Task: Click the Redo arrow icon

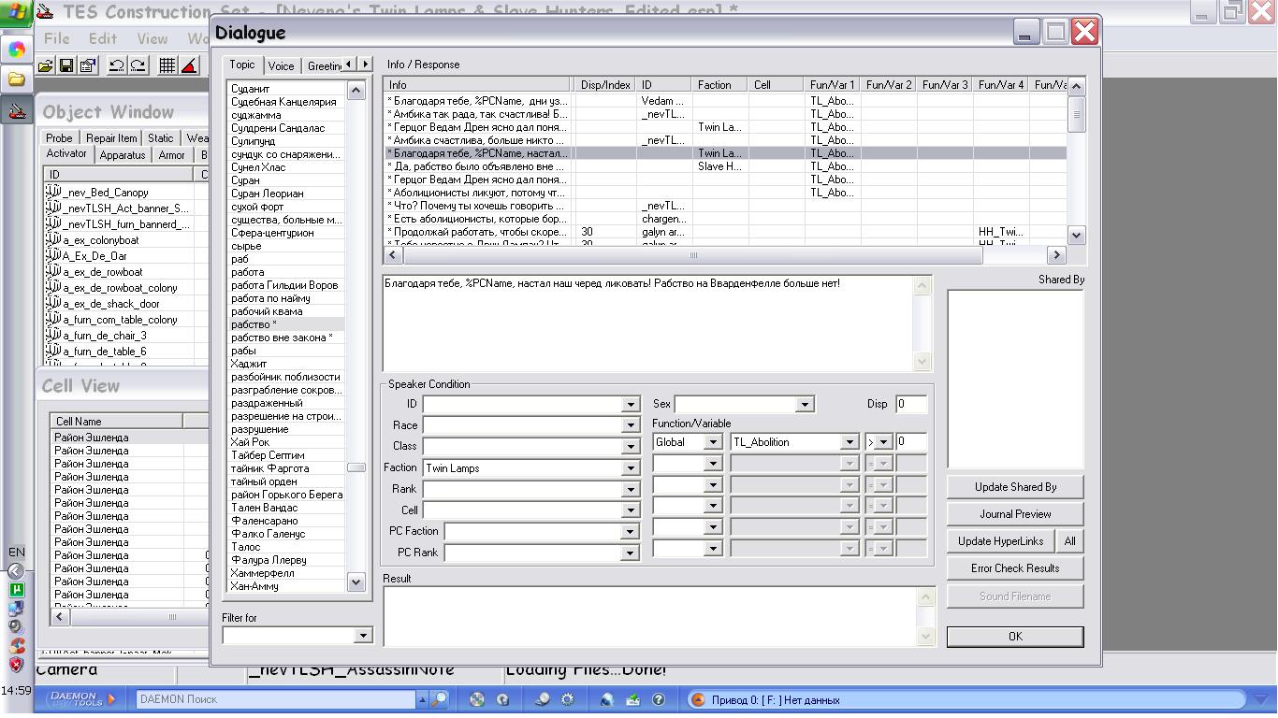Action: point(138,65)
